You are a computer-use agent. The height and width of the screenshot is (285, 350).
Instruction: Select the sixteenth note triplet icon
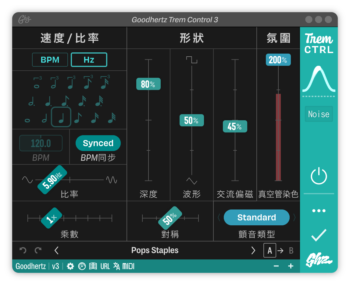pos(105,82)
